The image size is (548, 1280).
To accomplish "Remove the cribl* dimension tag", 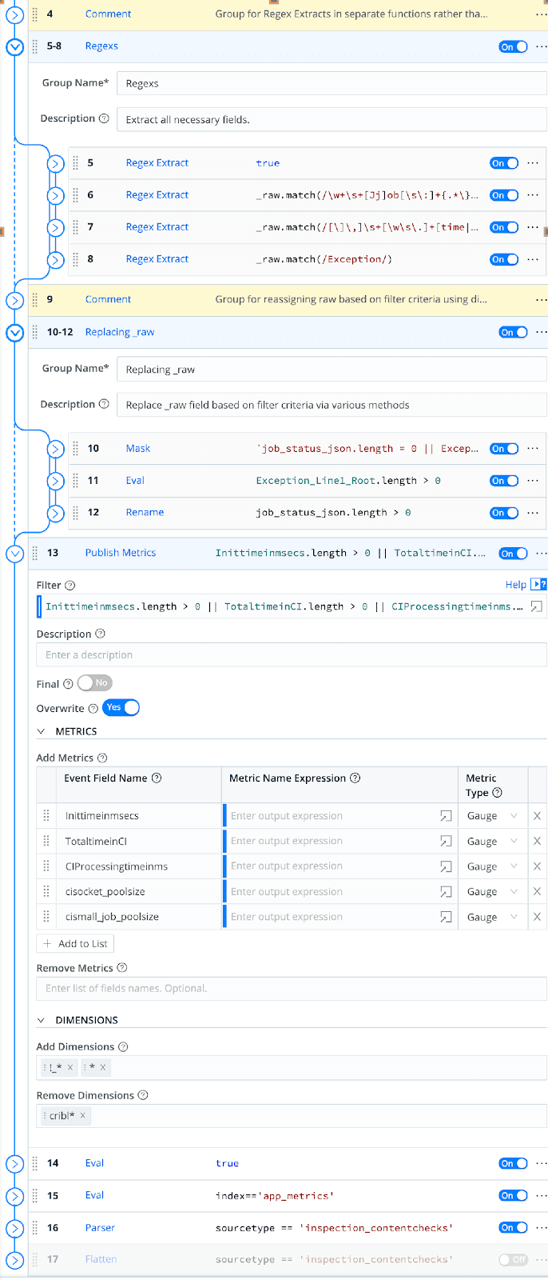I will [82, 1115].
